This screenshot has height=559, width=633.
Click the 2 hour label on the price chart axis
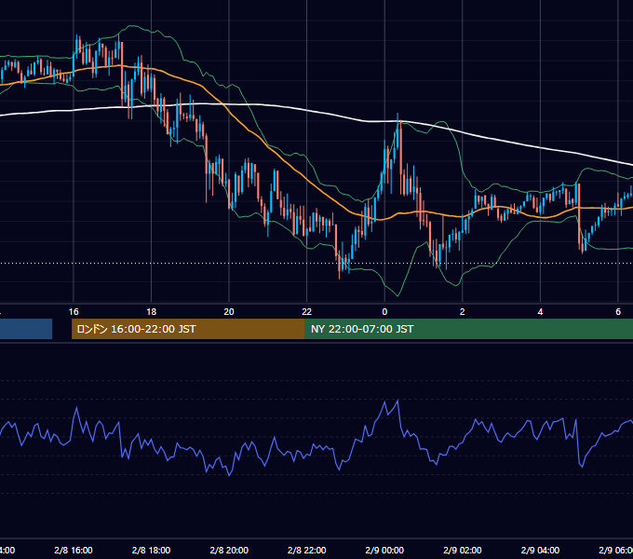pos(463,312)
